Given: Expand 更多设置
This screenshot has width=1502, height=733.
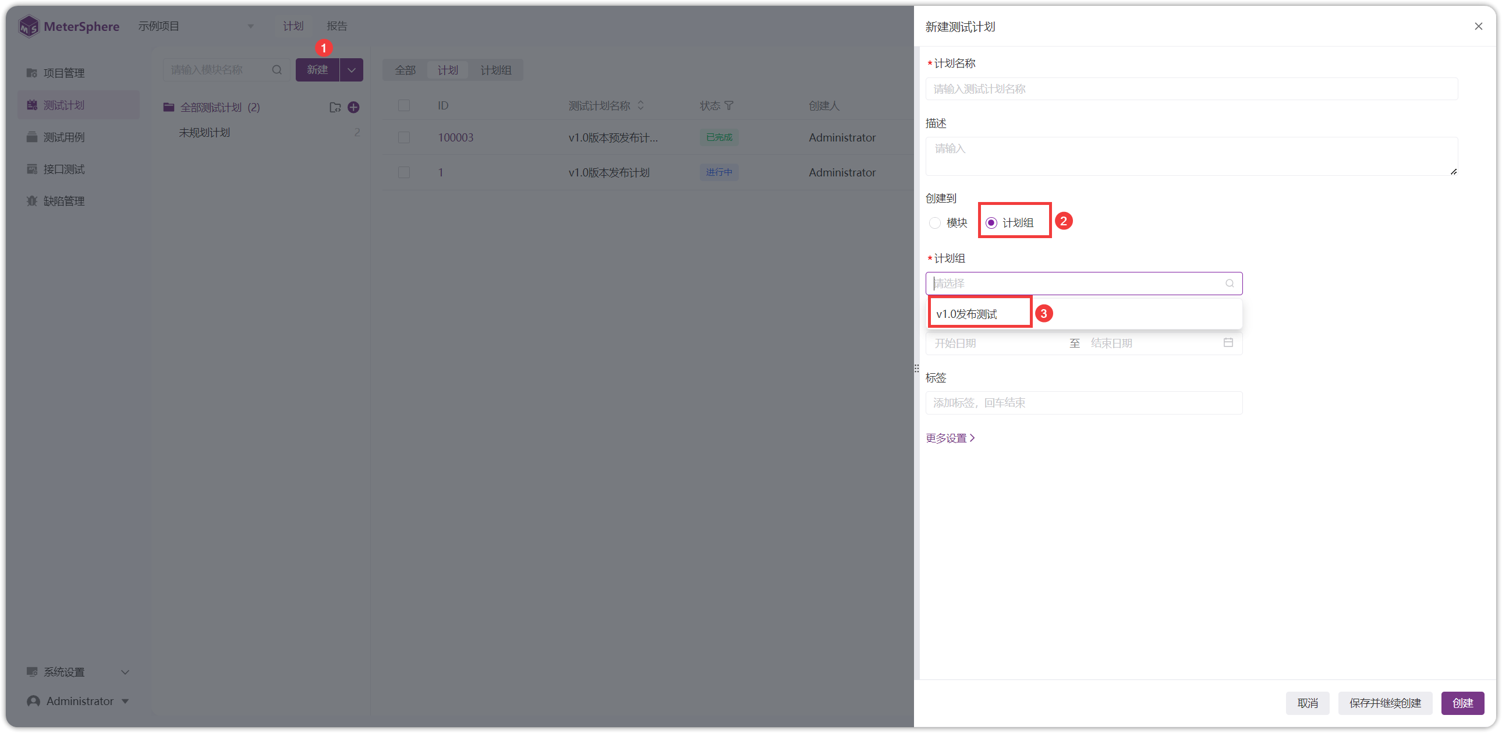Looking at the screenshot, I should click(950, 438).
